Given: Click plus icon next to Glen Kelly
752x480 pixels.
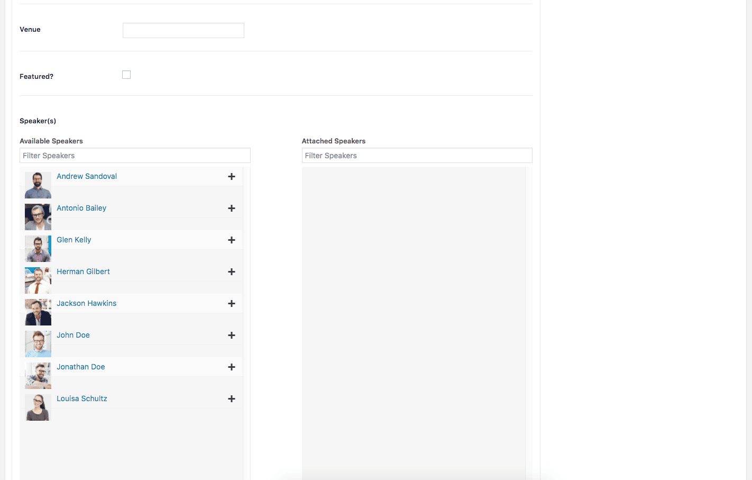Looking at the screenshot, I should pyautogui.click(x=231, y=240).
